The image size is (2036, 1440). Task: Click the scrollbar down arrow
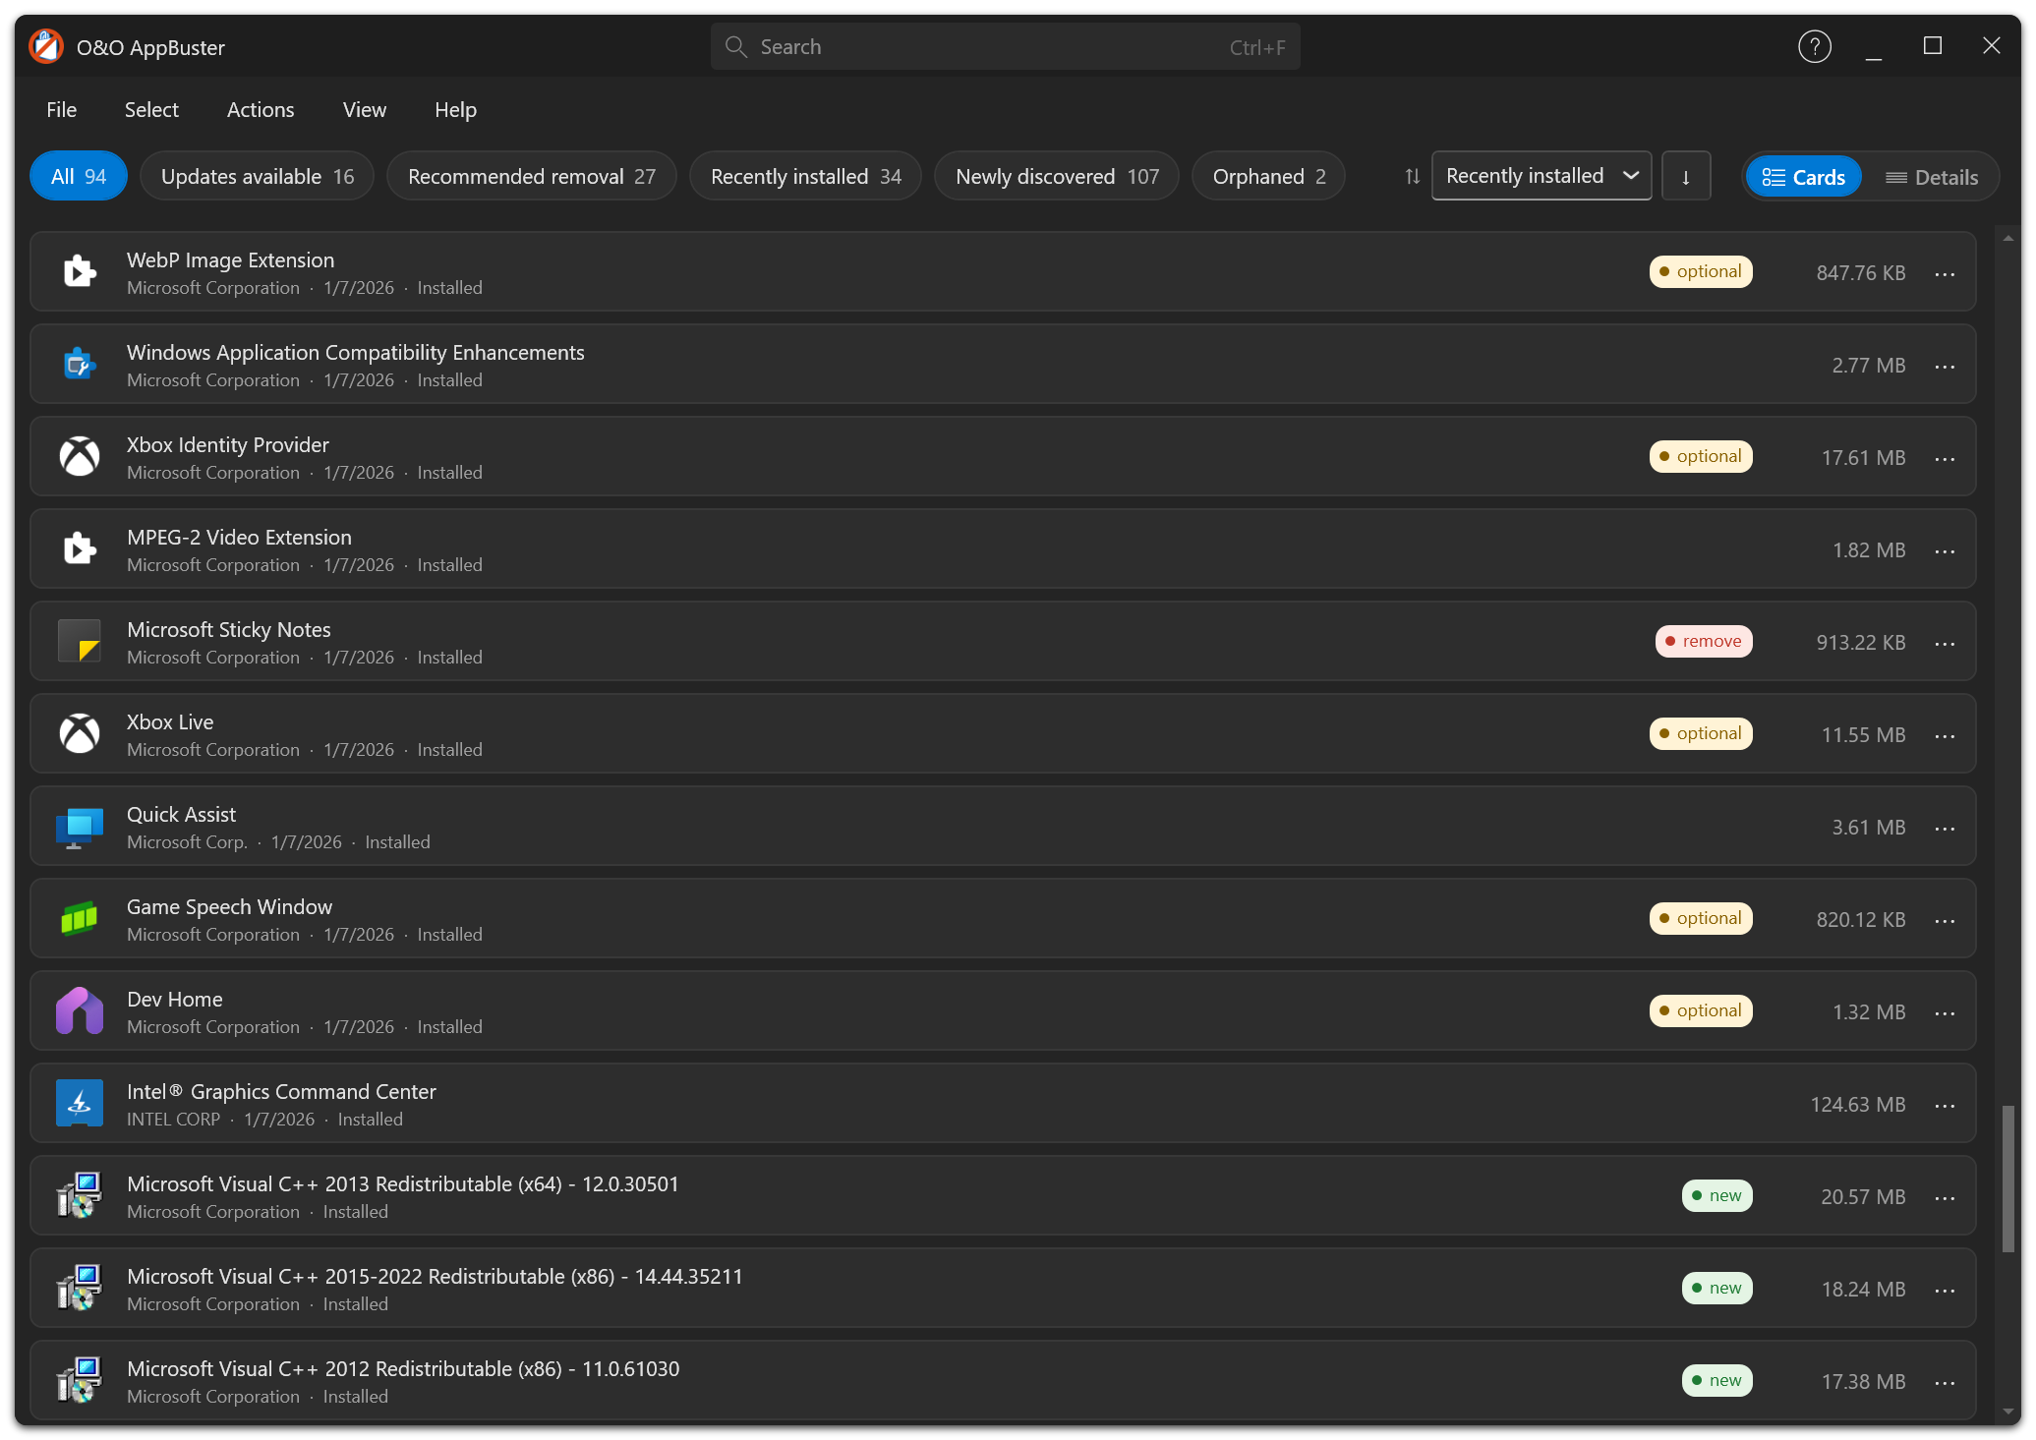[x=2007, y=1411]
